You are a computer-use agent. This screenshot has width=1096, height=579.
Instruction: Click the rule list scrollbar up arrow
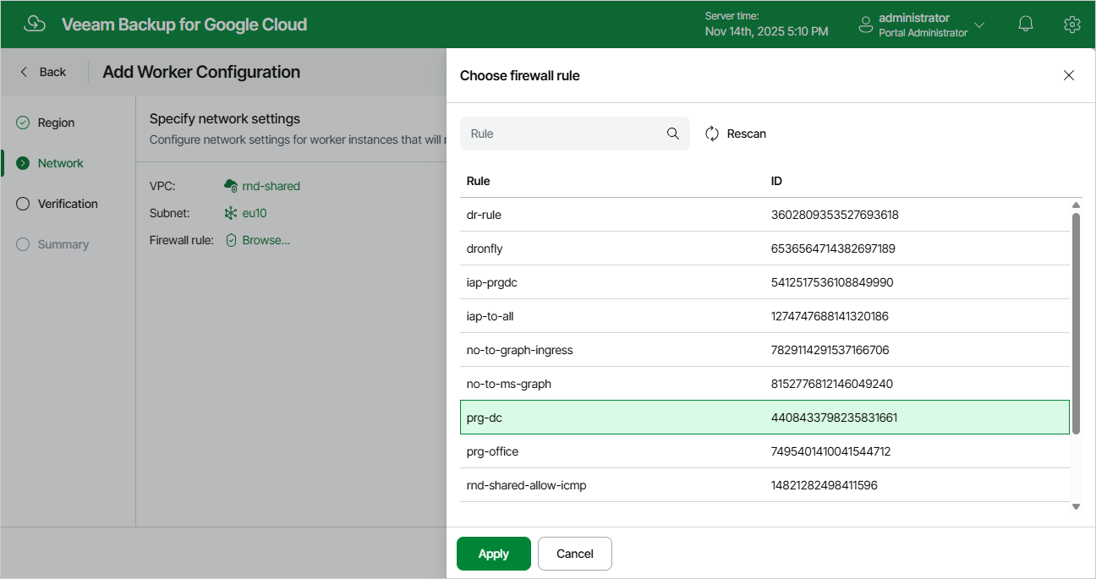1076,205
